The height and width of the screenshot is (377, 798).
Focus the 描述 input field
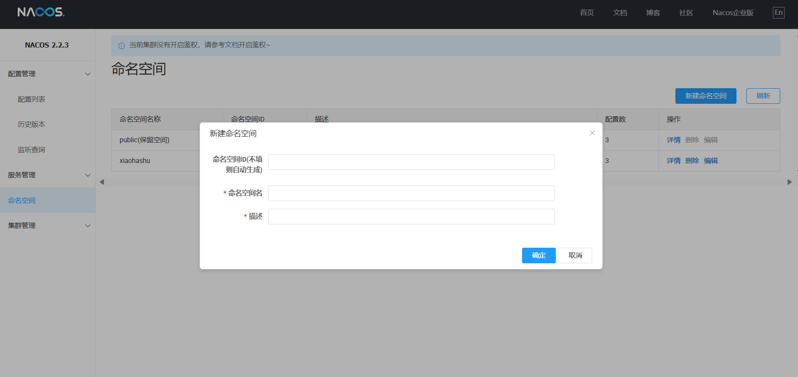411,217
